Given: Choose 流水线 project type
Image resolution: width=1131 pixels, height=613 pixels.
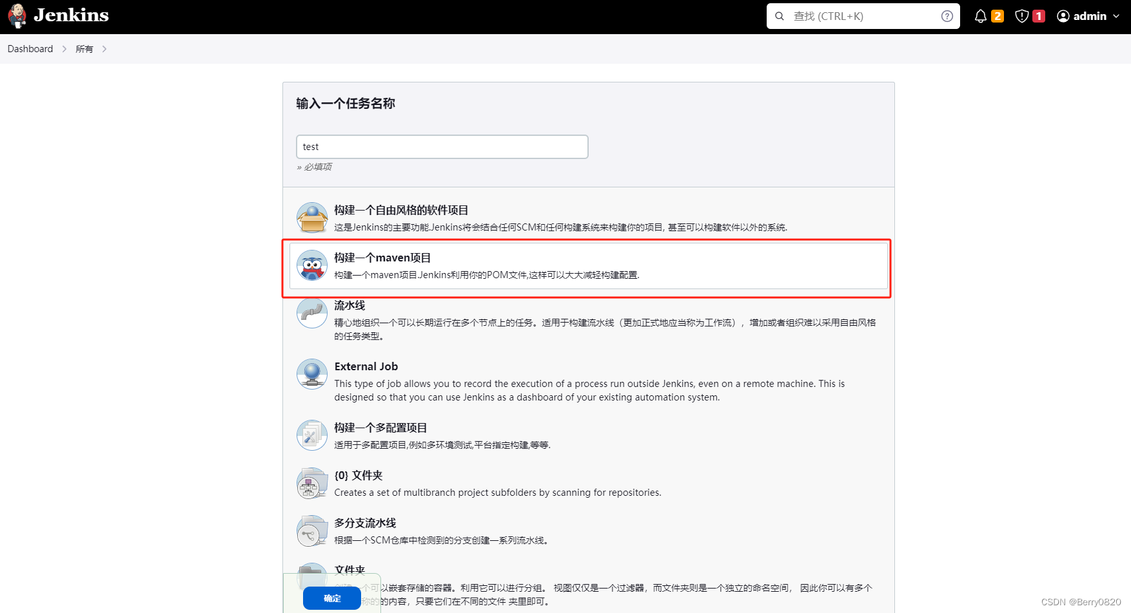Looking at the screenshot, I should point(349,305).
